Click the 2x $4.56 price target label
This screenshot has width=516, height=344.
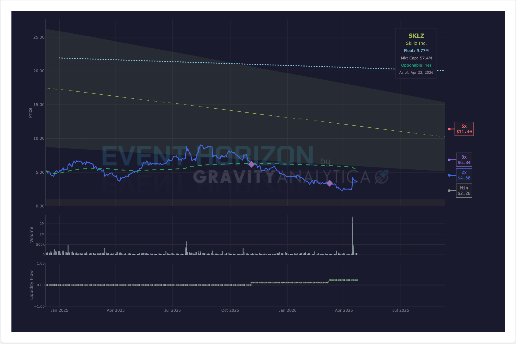pos(464,175)
